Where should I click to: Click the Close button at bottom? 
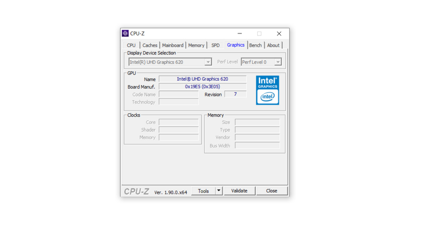coord(272,191)
